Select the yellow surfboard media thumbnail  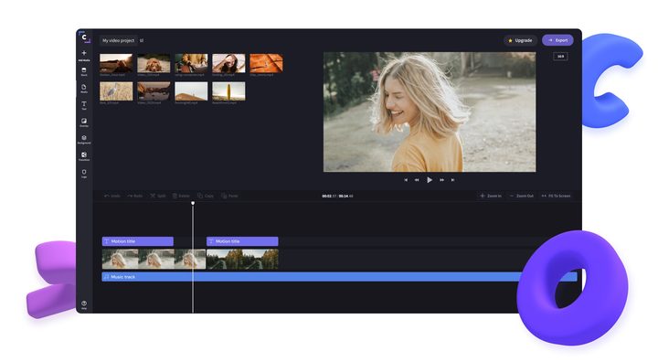(x=228, y=91)
